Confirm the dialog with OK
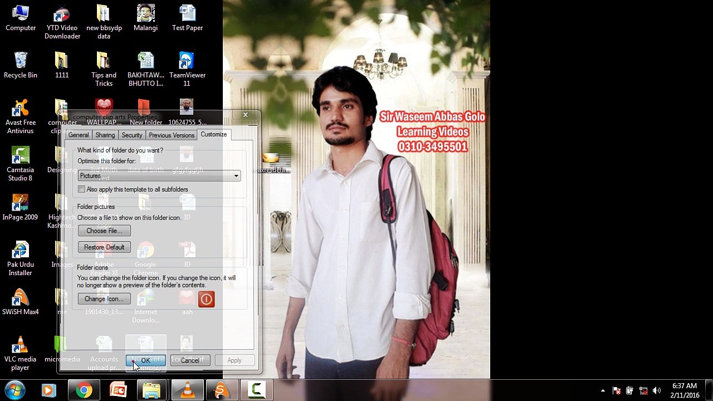This screenshot has height=401, width=713. point(145,360)
